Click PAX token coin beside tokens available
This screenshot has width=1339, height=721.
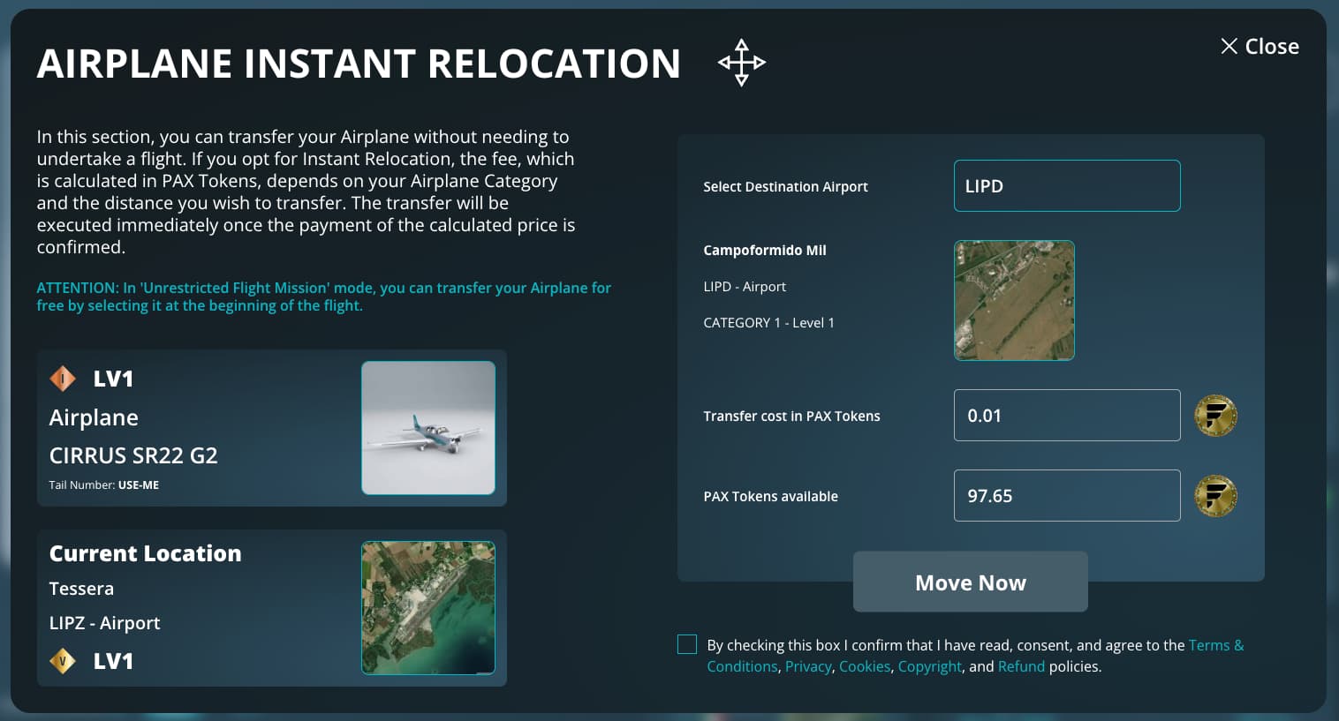click(1215, 496)
